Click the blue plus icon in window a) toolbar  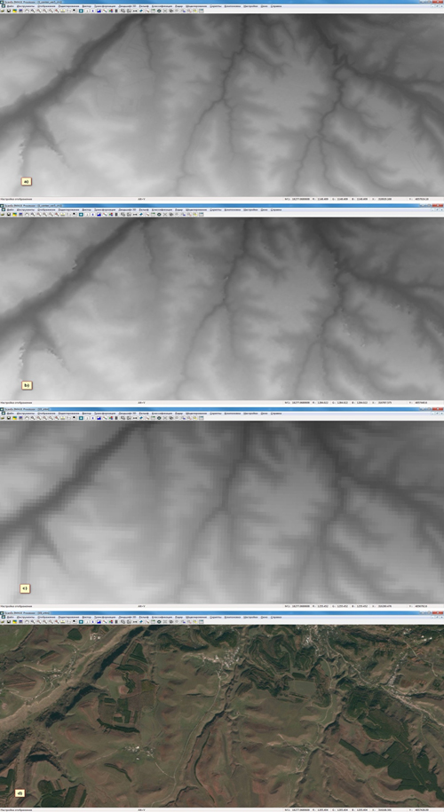(81, 11)
